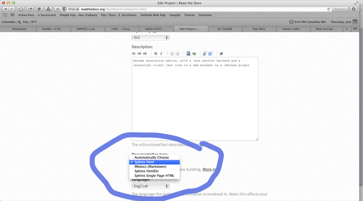The width and height of the screenshot is (363, 201).
Task: Apply bold formatting in description toolbar
Action: pos(155,54)
